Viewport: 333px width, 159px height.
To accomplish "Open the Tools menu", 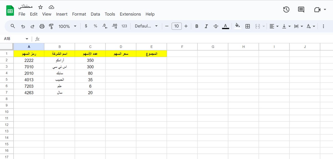I will 110,14.
